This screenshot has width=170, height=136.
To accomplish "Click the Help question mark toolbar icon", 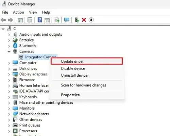I will [40, 20].
